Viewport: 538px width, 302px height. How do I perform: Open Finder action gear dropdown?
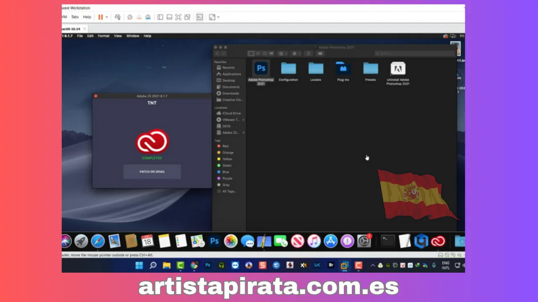tap(296, 54)
